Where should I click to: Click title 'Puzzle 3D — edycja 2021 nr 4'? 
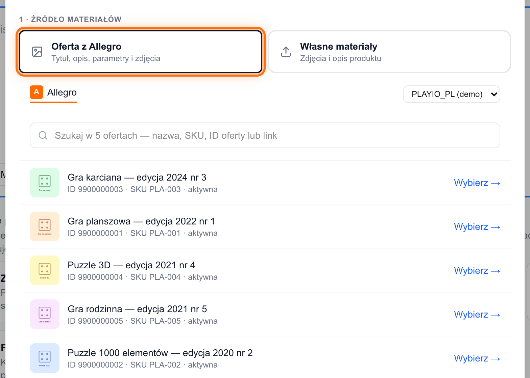(131, 265)
